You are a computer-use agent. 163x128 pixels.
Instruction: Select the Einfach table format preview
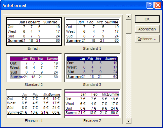tap(34, 31)
